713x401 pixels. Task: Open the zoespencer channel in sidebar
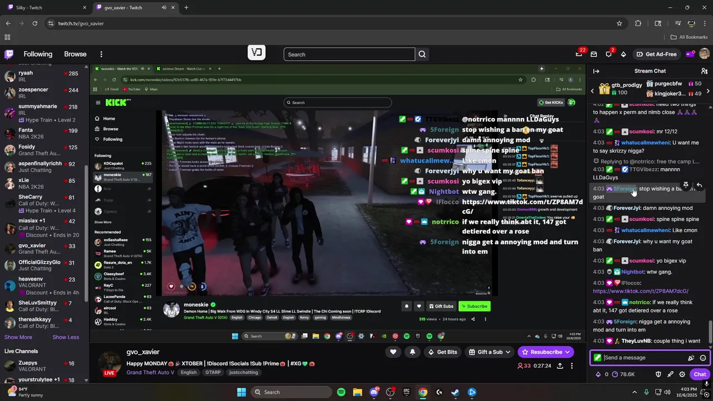43,92
